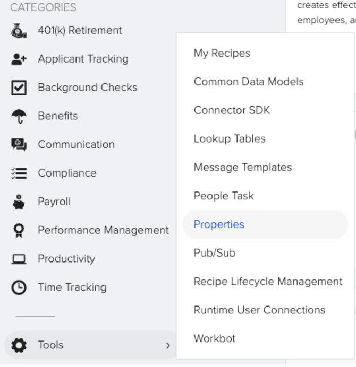The image size is (356, 367).
Task: Select Recipe Lifecycle Management option
Action: coord(268,282)
